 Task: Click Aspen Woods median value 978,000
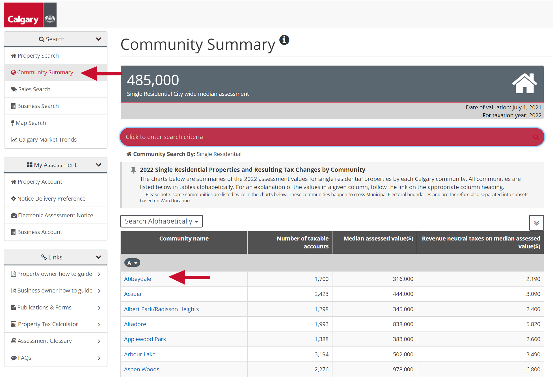pyautogui.click(x=403, y=369)
